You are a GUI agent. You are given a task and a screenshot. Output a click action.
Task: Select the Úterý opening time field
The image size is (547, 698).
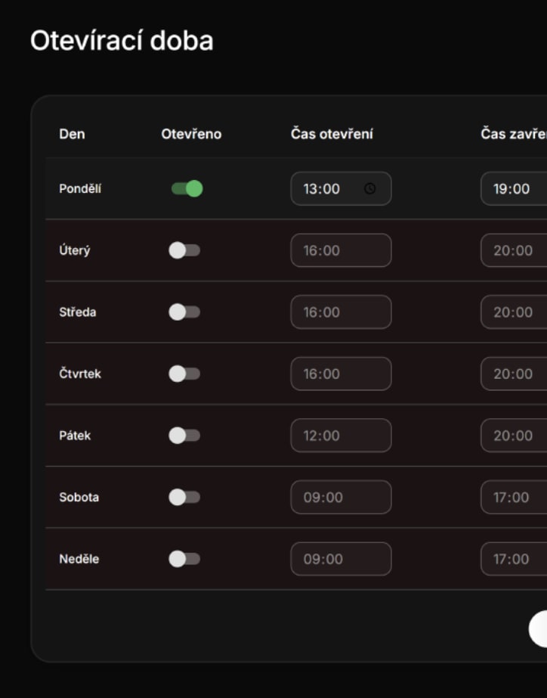point(341,250)
